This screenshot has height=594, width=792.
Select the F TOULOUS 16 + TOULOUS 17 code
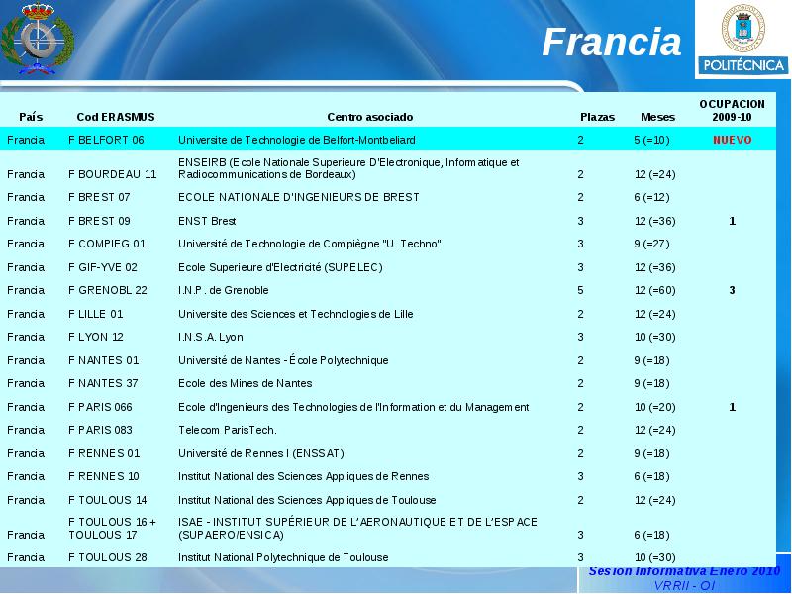[x=112, y=528]
